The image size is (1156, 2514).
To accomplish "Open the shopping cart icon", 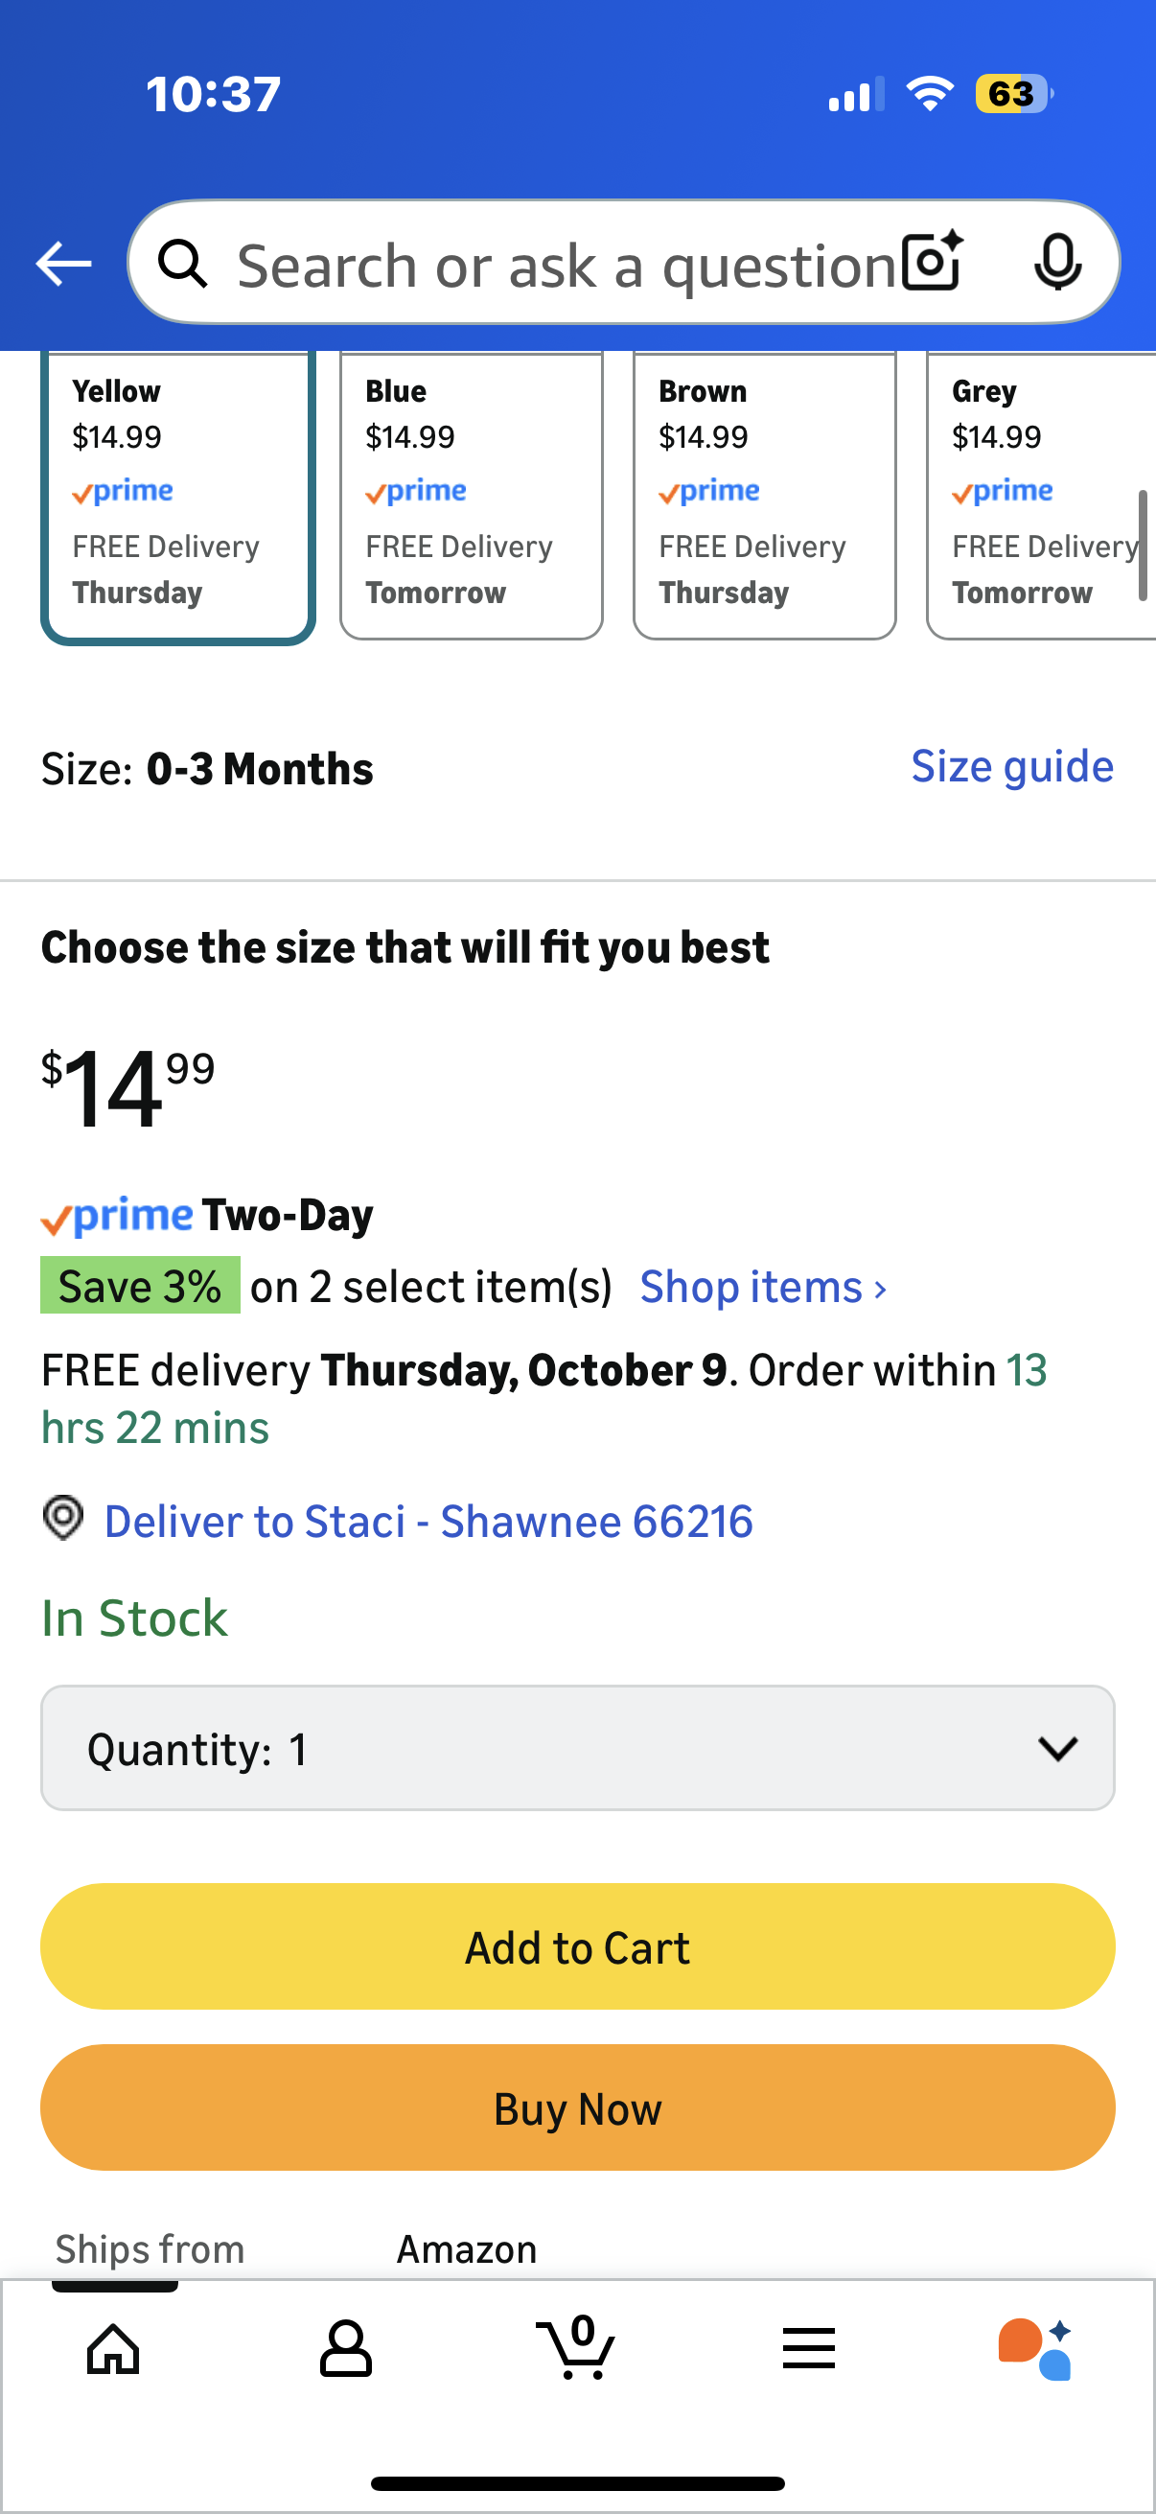I will coord(577,2348).
